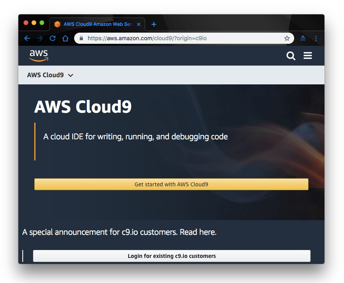Click Login for existing c9.io customers
This screenshot has width=344, height=283.
171,256
